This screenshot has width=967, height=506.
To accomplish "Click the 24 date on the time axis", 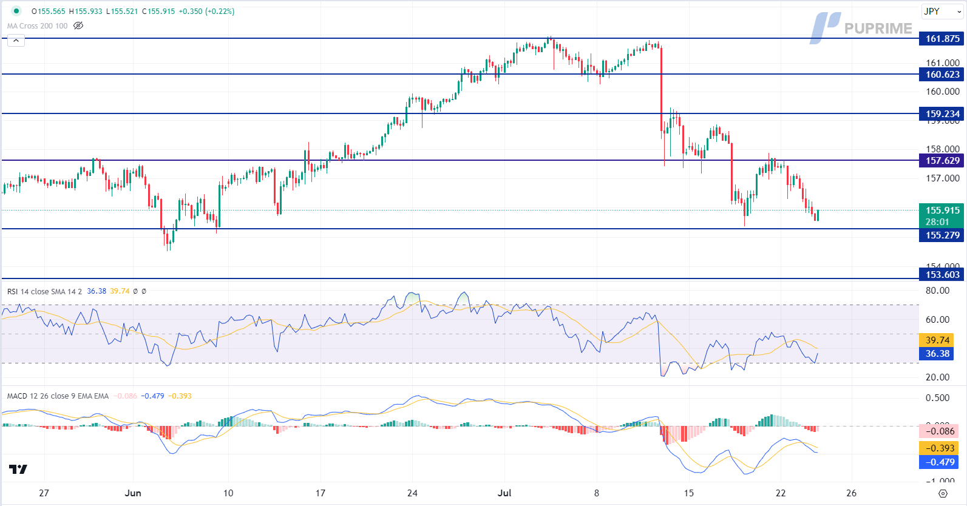I will click(412, 493).
